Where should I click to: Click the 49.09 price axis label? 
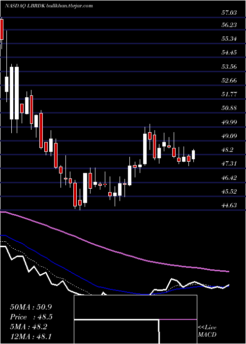pyautogui.click(x=229, y=136)
